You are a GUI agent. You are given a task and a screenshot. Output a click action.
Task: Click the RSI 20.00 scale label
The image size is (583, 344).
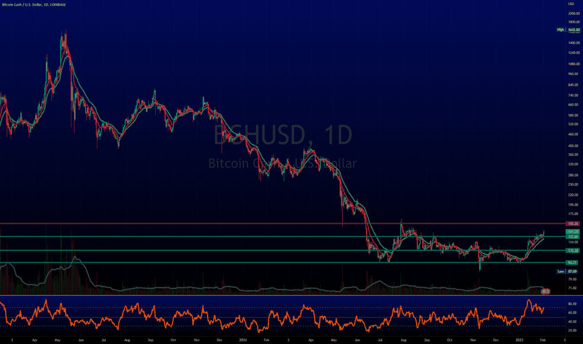coord(572,331)
